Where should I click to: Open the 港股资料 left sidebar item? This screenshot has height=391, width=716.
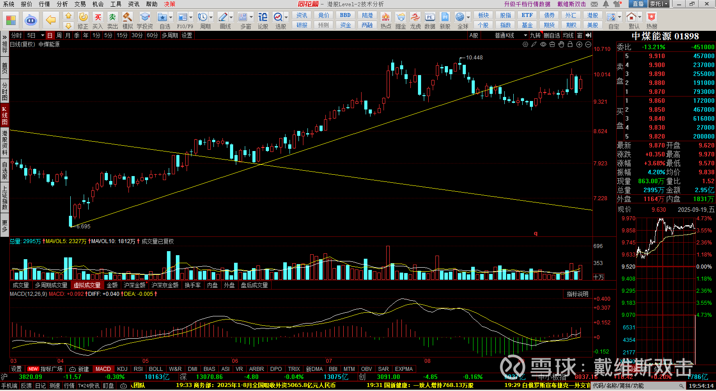click(4, 142)
